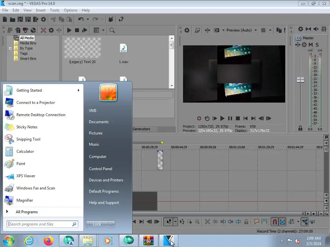
Task: Click the What's This Help icon
Action: 121,20
